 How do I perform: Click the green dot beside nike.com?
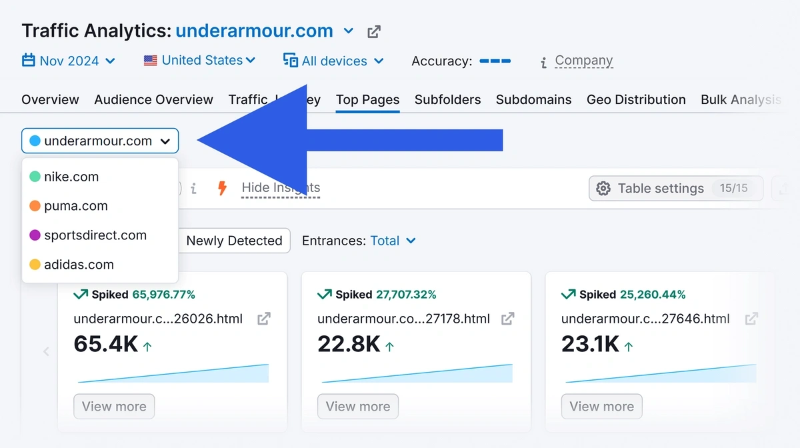35,177
